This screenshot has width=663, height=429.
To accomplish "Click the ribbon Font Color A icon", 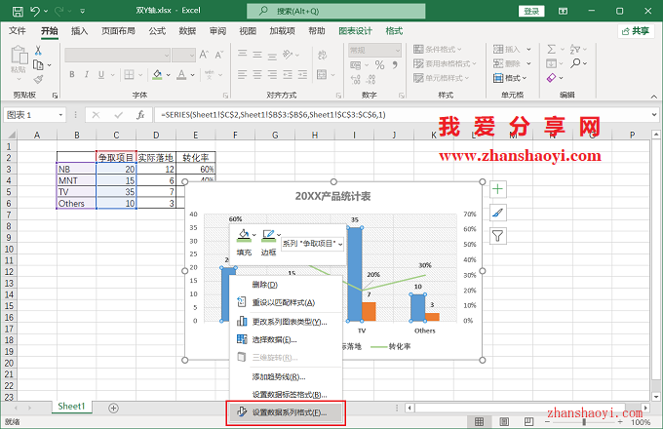I will (x=181, y=75).
